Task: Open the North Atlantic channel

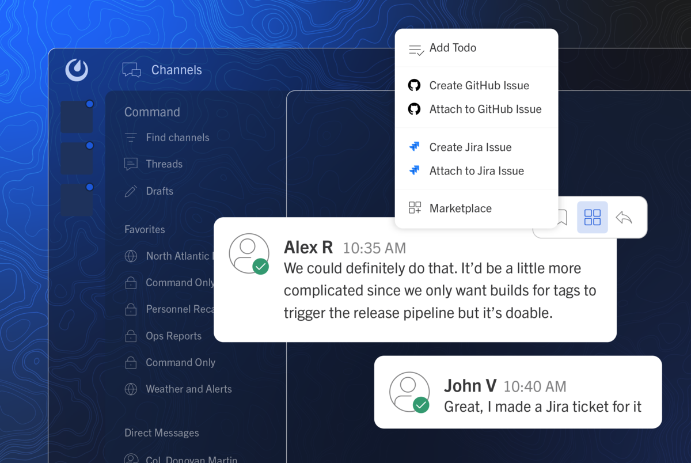Action: (180, 256)
